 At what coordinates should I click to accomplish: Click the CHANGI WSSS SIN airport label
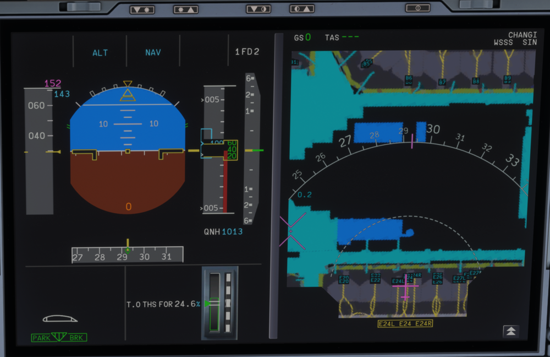point(515,39)
